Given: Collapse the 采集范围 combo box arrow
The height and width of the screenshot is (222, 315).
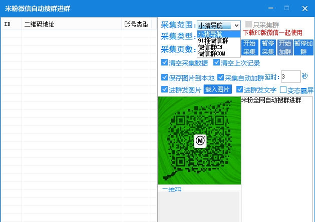Looking at the screenshot, I should 236,25.
